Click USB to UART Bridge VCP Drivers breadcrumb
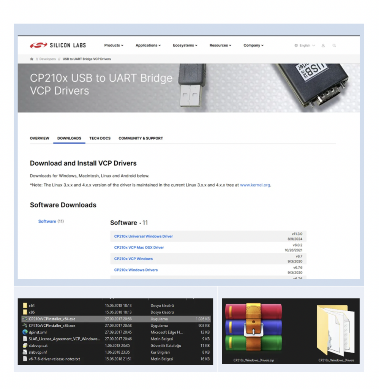This screenshot has width=379, height=389. pos(87,59)
